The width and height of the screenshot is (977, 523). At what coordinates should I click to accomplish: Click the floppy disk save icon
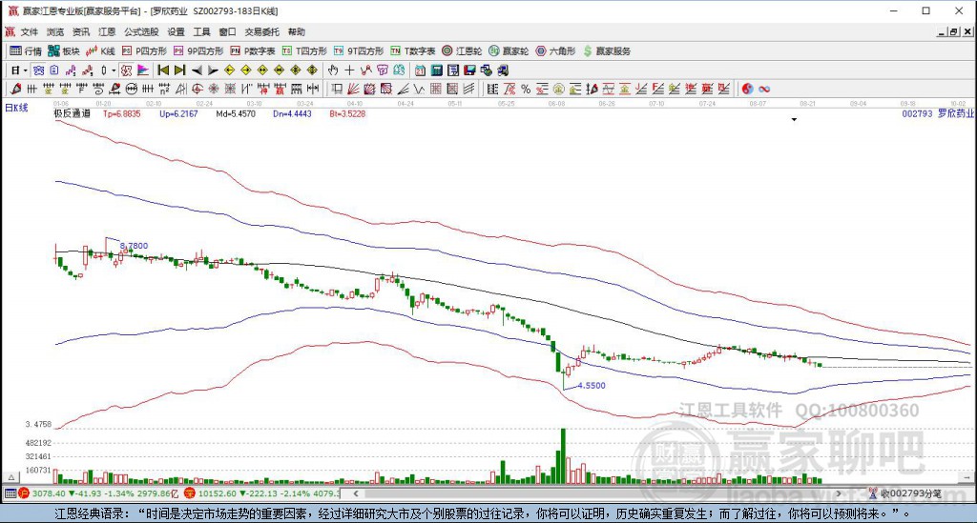click(x=469, y=70)
